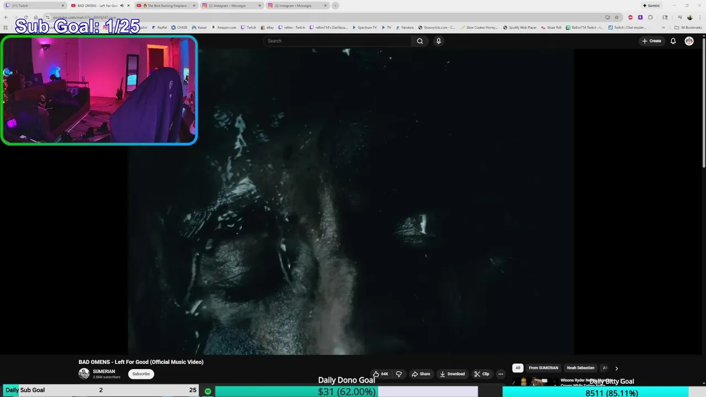Open YouTube account avatar menu
The width and height of the screenshot is (706, 397).
pos(689,41)
